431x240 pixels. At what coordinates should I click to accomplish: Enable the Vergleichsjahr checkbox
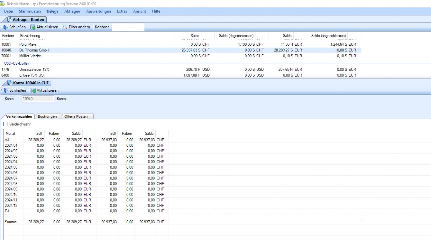pos(5,124)
